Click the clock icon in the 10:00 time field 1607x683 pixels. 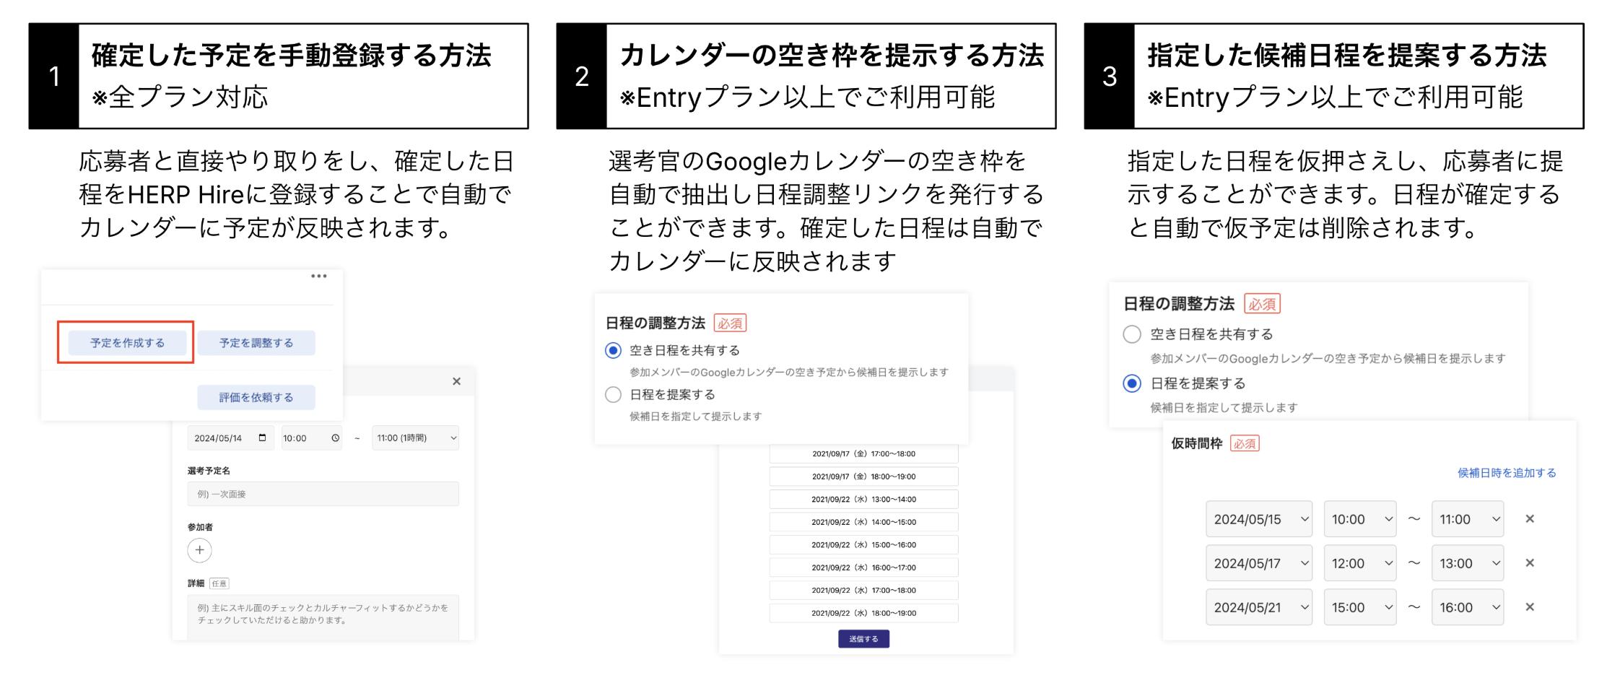[x=335, y=438]
